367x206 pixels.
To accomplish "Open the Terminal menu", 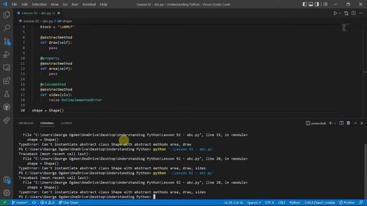I will coord(89,4).
